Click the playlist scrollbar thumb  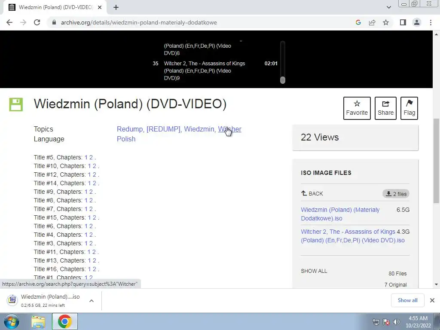click(283, 80)
